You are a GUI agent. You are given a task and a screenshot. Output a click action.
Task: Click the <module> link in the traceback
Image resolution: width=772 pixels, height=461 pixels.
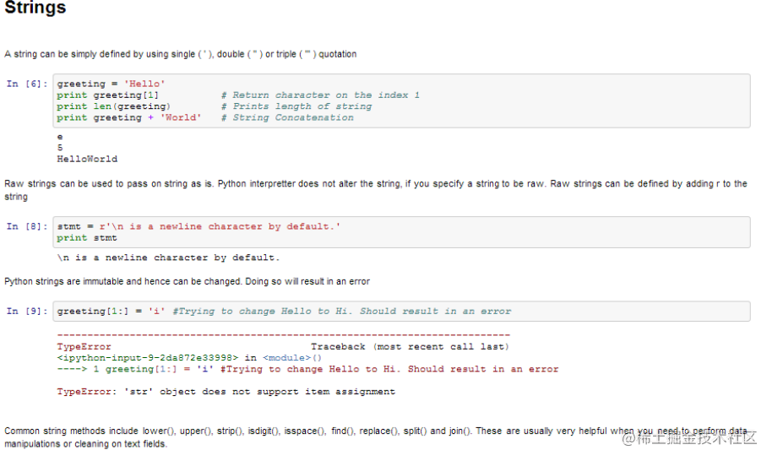pyautogui.click(x=286, y=358)
